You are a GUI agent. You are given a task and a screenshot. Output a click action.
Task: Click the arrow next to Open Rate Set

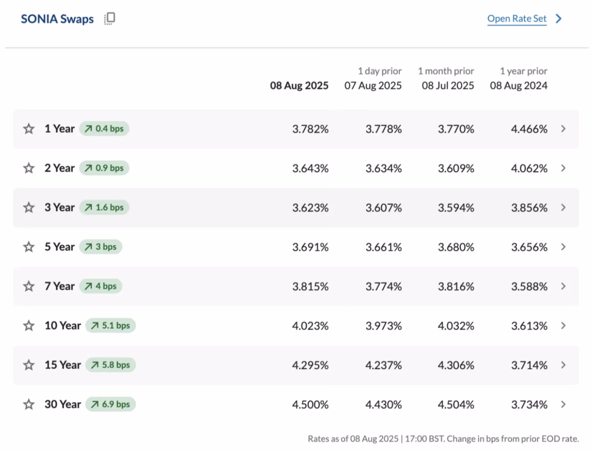(x=559, y=19)
